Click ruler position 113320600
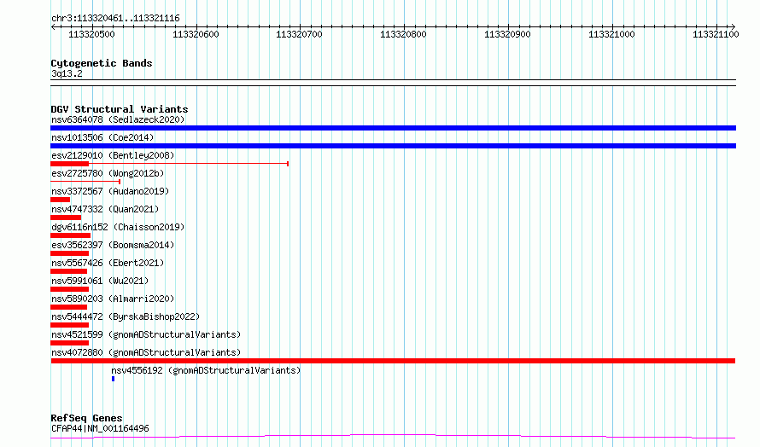This screenshot has height=447, width=760. [x=196, y=34]
